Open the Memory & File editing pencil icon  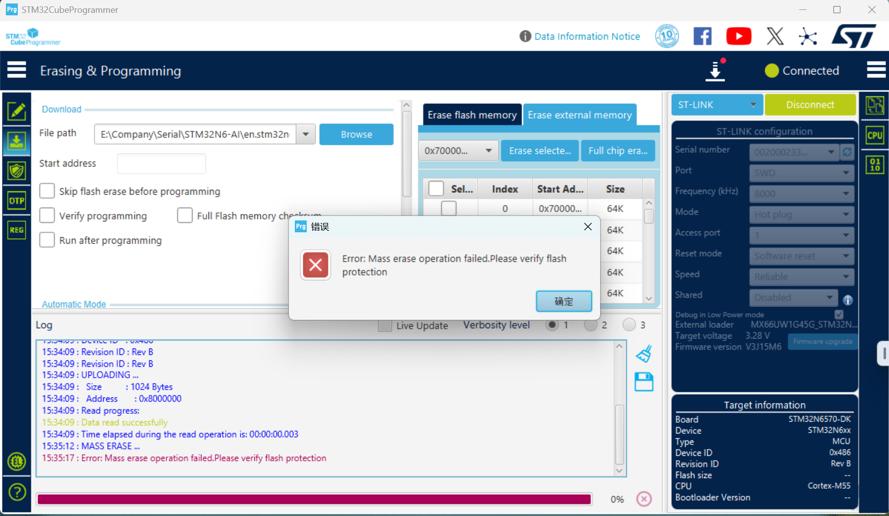coord(17,111)
